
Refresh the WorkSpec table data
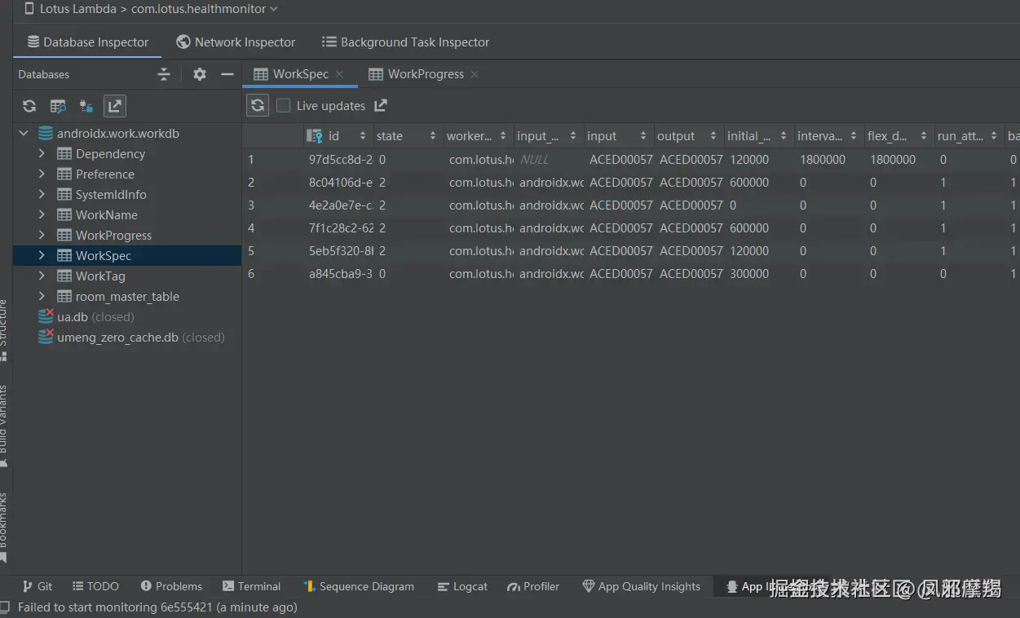258,105
